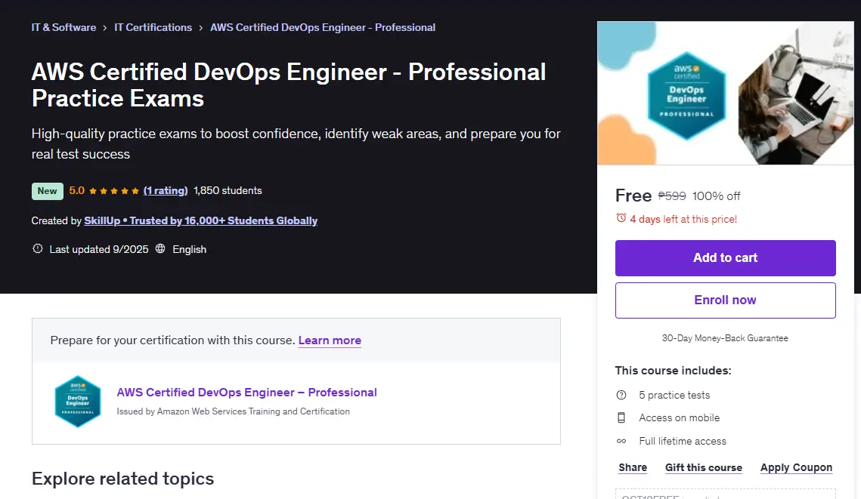Click the Free price label
The image size is (861, 499).
pos(633,196)
